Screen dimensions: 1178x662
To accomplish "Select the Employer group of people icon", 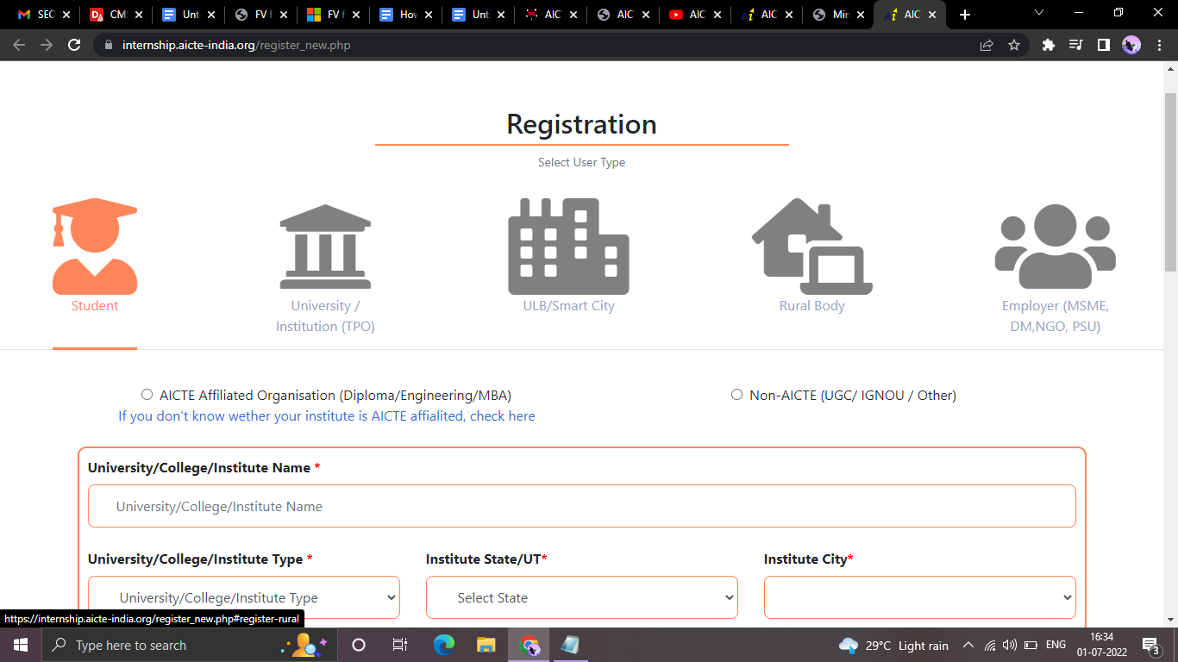I will pyautogui.click(x=1055, y=247).
